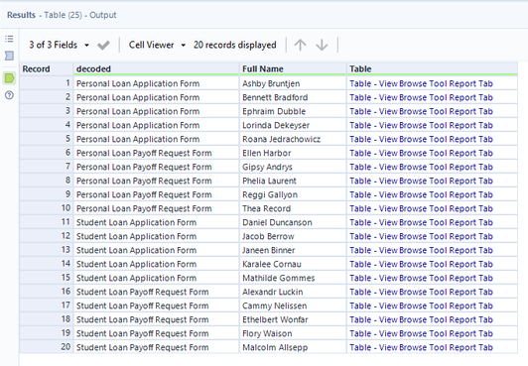Select the Full Name column header
The height and width of the screenshot is (366, 528).
tap(293, 69)
